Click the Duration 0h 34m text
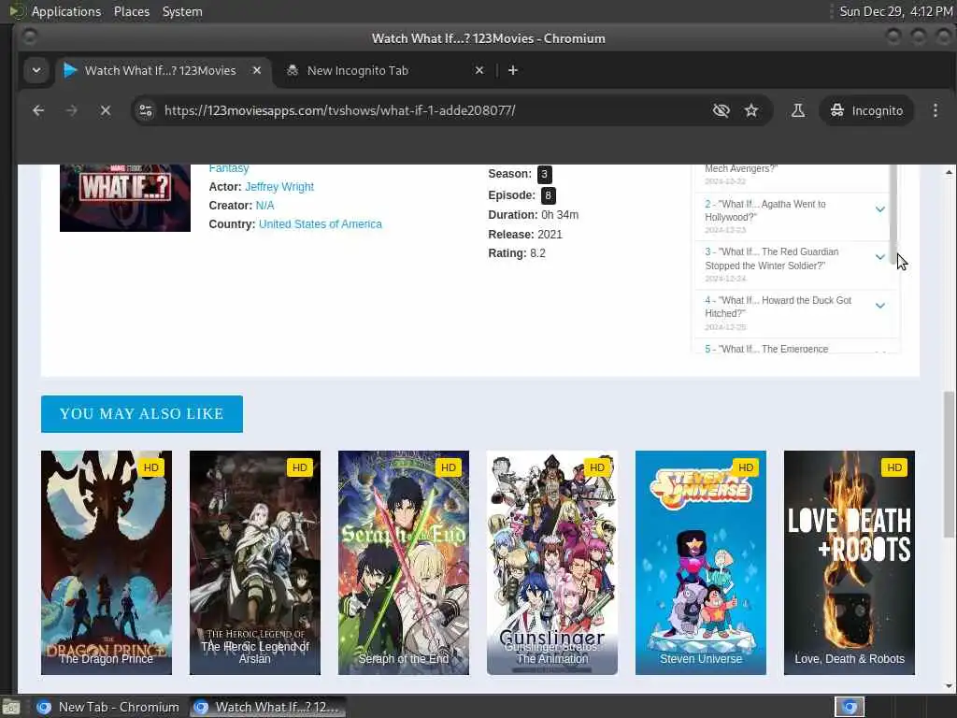Screen dimensions: 957x718 [x=533, y=215]
